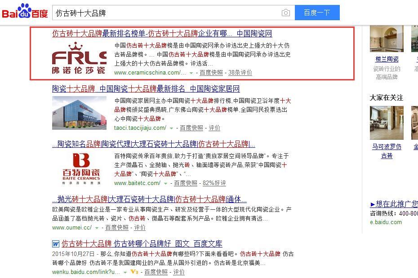Click the Baidu logo
Screen dimensions: 418x278
click(25, 11)
